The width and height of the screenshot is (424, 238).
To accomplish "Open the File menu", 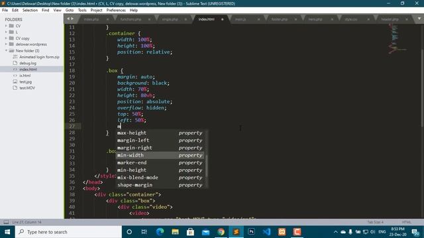I will point(5,11).
